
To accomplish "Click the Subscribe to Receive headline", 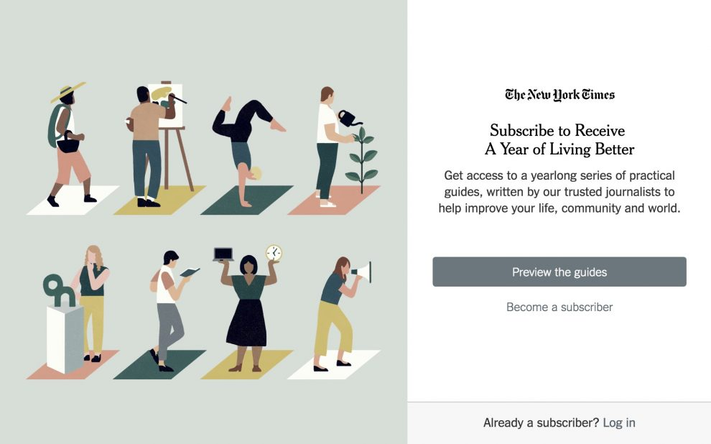I will click(559, 139).
